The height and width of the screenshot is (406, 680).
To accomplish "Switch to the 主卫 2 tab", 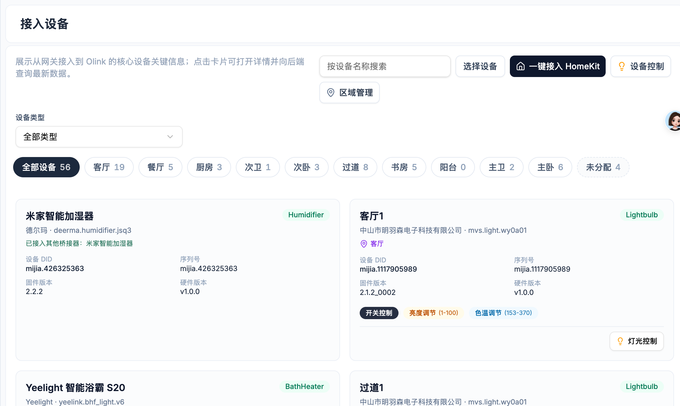I will pyautogui.click(x=501, y=167).
